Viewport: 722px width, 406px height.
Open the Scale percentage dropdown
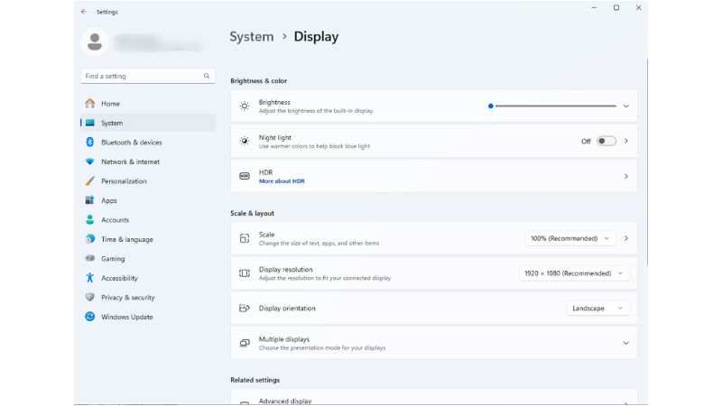(569, 238)
